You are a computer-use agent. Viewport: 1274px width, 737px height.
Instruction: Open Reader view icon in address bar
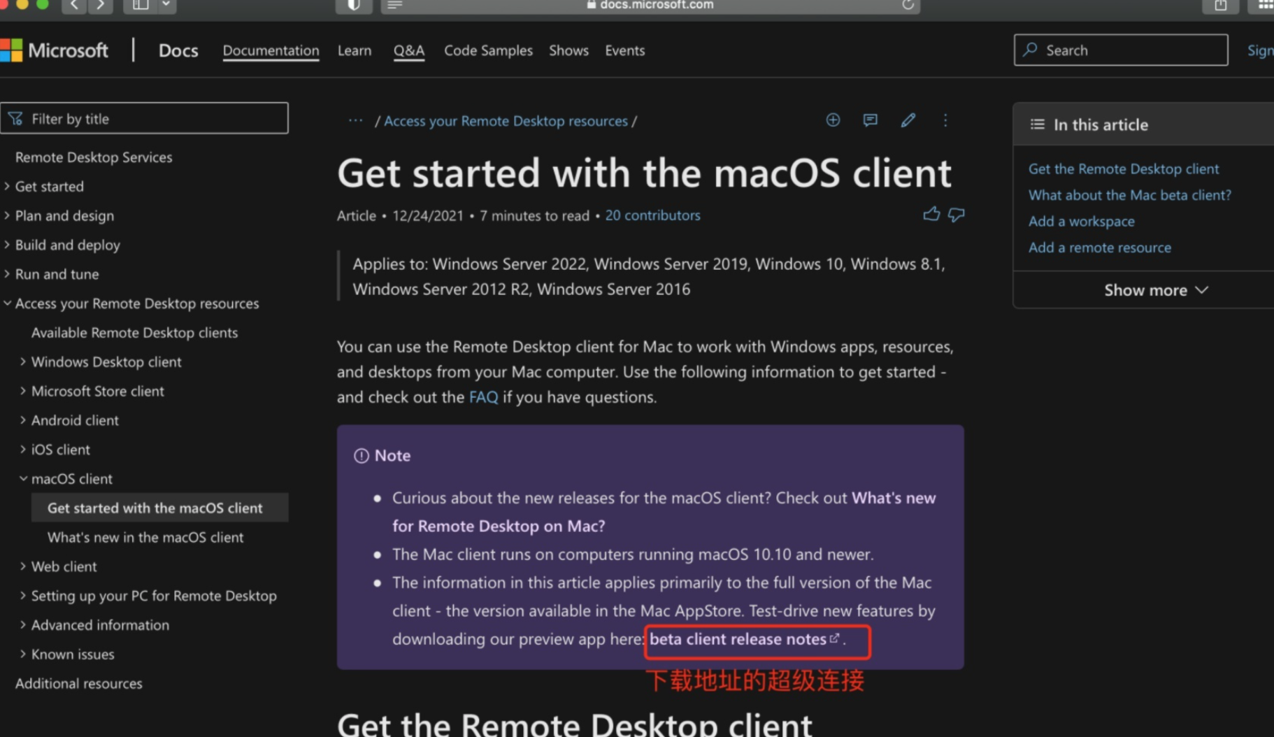click(395, 5)
